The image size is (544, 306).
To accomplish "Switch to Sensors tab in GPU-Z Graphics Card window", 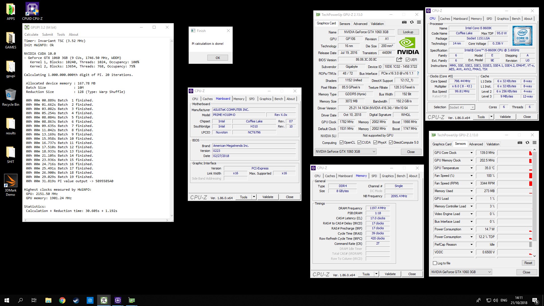I will (x=345, y=24).
